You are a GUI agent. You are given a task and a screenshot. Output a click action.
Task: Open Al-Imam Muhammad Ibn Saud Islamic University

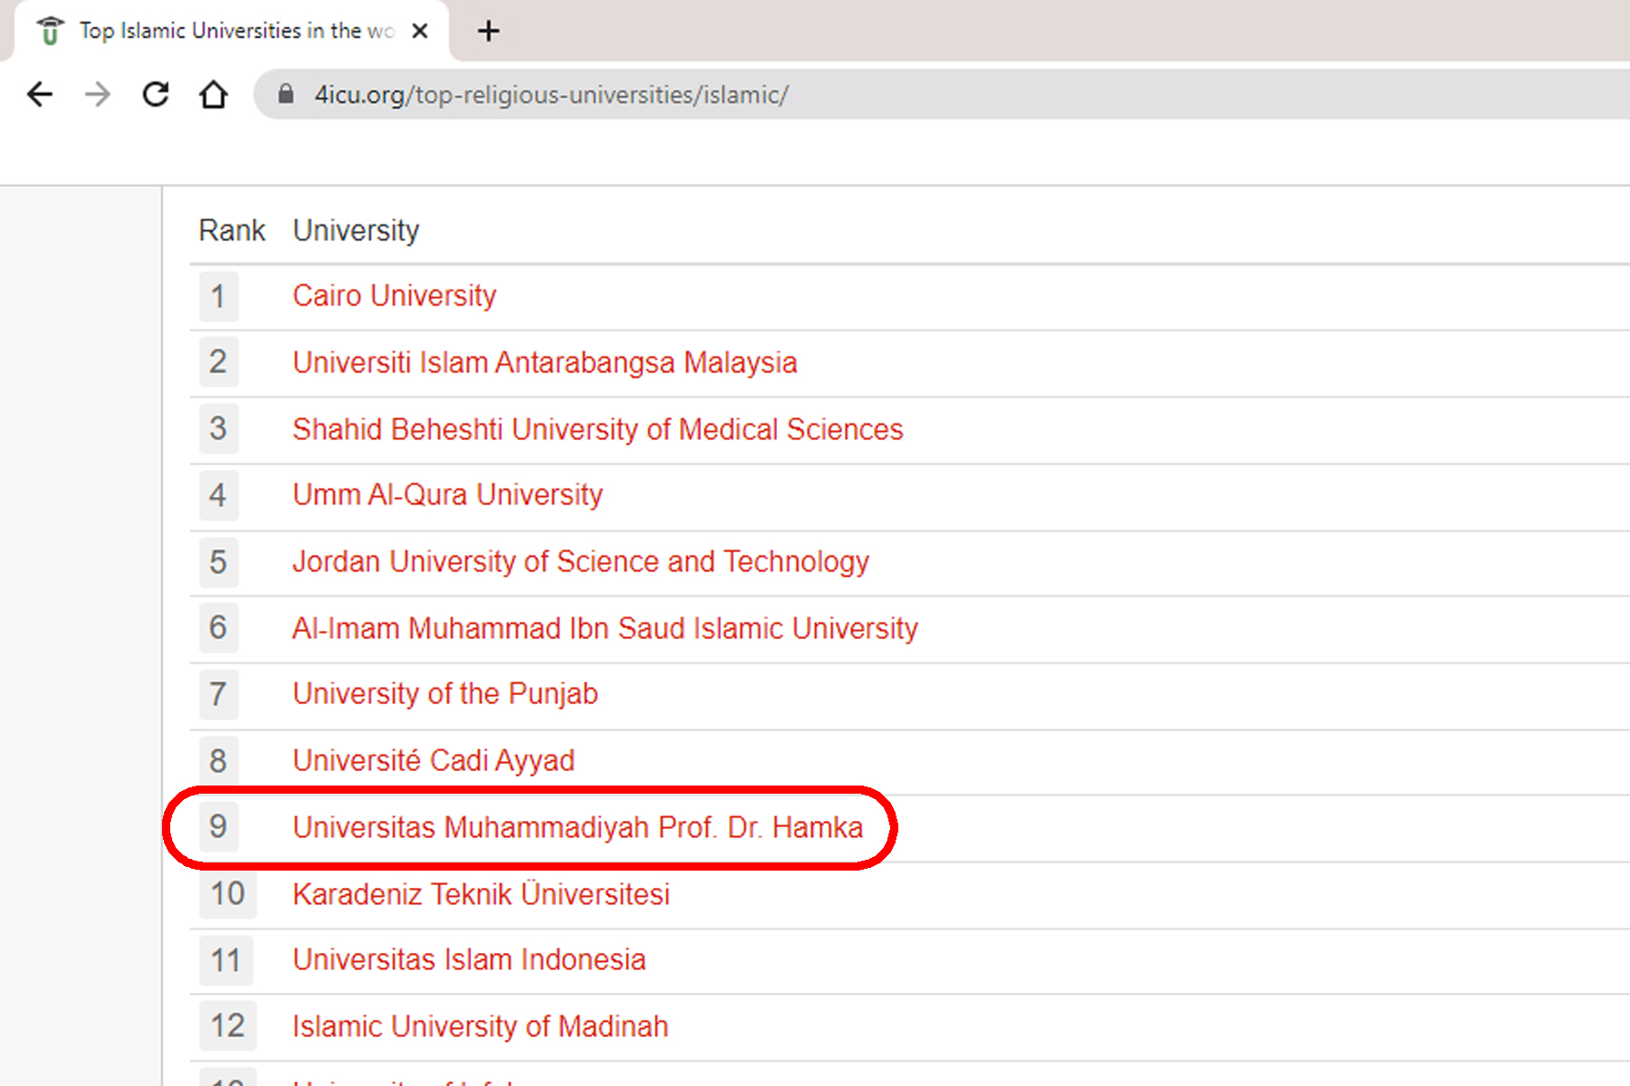coord(605,628)
